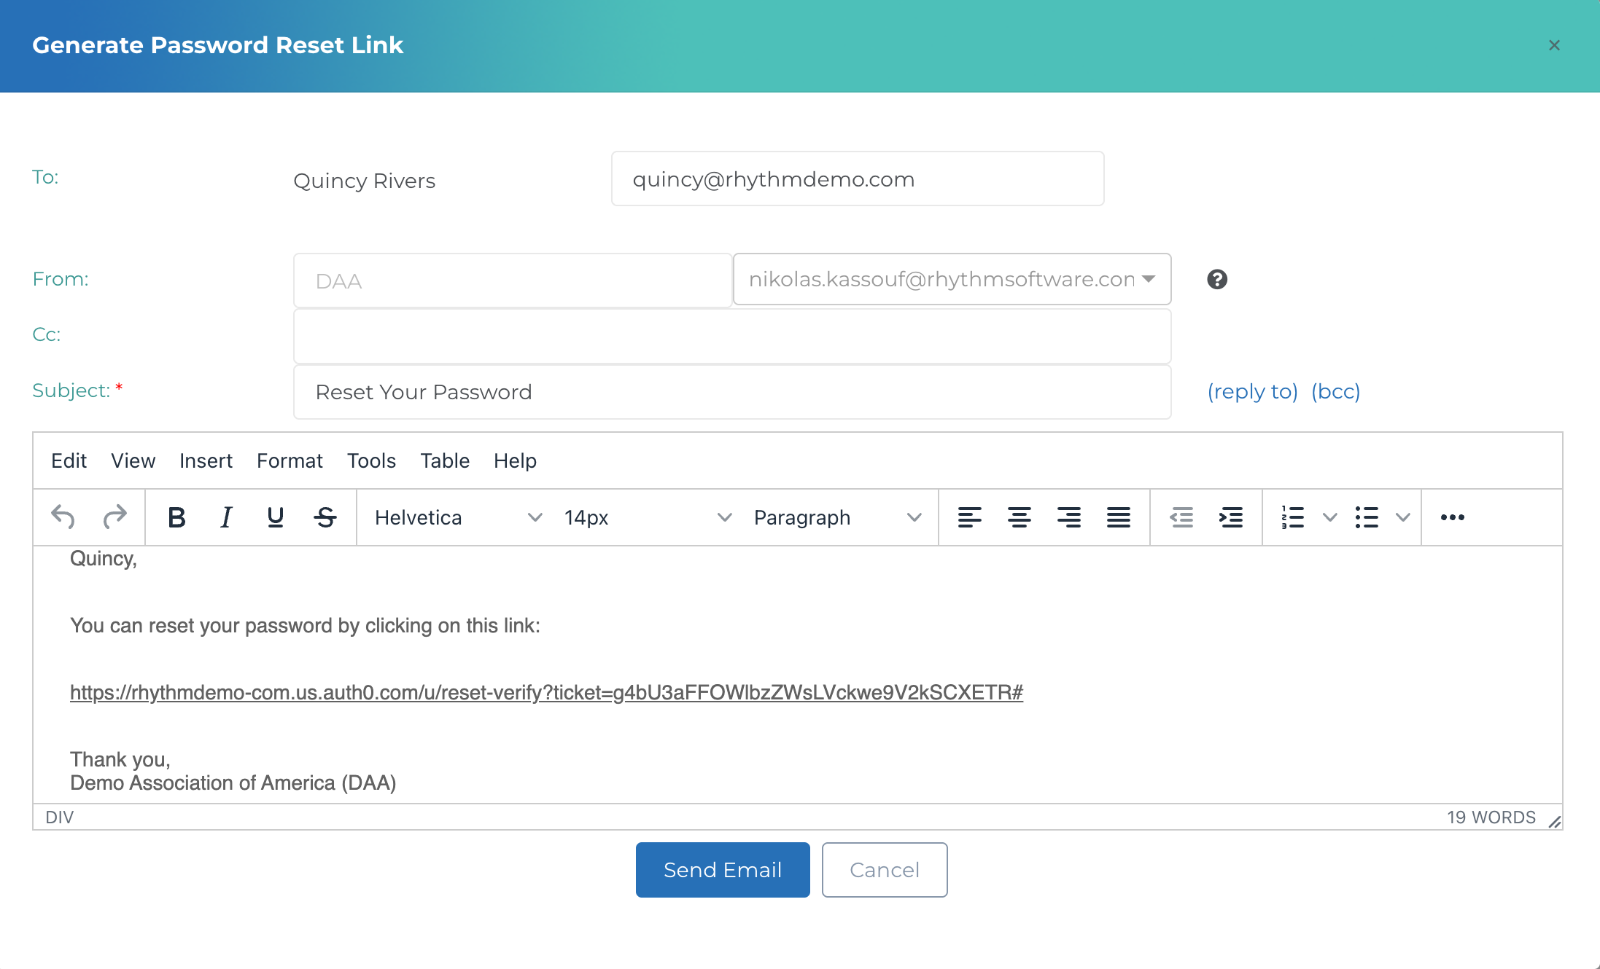This screenshot has width=1600, height=969.
Task: Click the Send Email button
Action: pos(723,870)
